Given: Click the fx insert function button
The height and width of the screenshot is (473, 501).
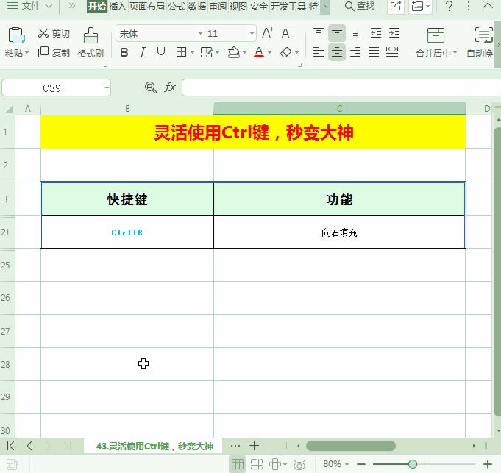Looking at the screenshot, I should (x=170, y=88).
